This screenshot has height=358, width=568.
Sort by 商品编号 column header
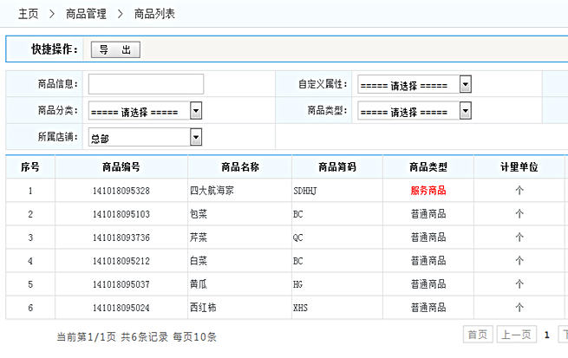[121, 167]
